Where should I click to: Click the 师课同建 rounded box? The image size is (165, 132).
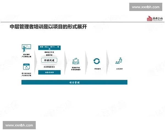coord(49,60)
